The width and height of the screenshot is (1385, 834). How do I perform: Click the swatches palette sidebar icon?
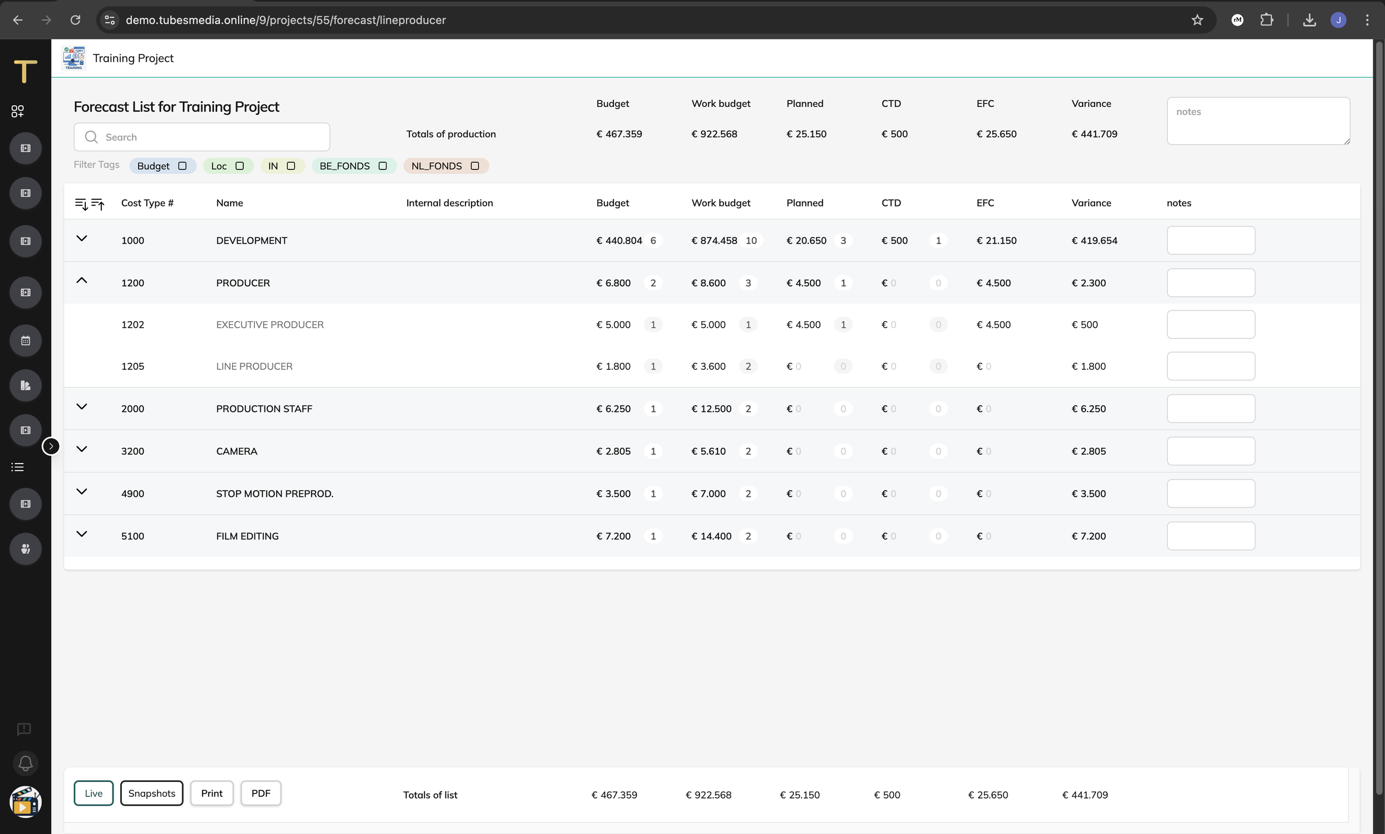click(25, 385)
